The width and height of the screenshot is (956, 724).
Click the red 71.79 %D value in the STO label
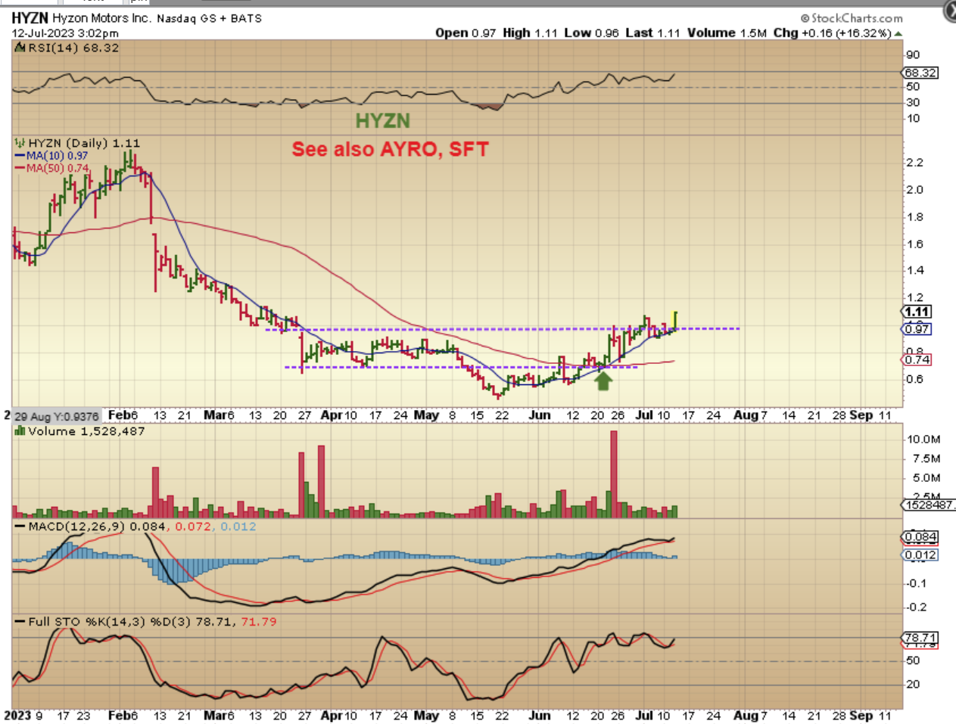[259, 621]
